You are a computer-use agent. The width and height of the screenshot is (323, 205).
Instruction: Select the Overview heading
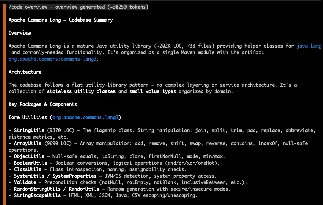click(20, 33)
